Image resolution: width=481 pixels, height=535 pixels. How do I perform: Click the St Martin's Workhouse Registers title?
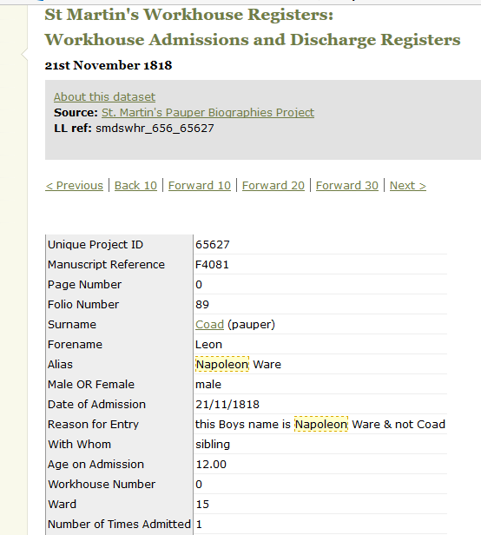[x=188, y=15]
